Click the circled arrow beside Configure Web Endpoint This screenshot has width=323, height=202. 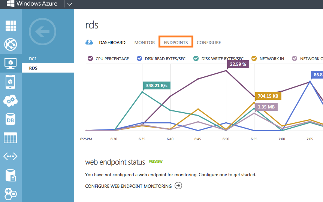tap(178, 186)
